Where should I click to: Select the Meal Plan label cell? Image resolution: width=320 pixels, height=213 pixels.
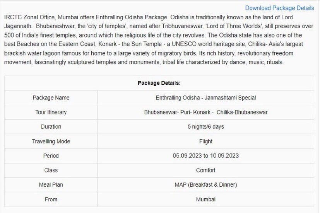click(51, 185)
